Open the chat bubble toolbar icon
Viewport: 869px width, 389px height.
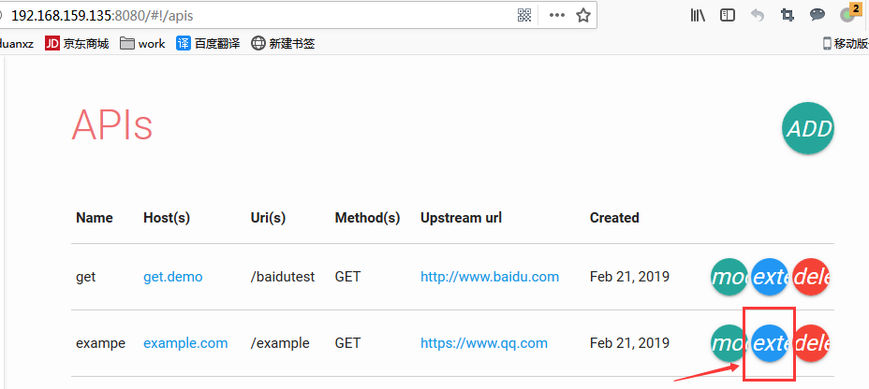[x=817, y=15]
